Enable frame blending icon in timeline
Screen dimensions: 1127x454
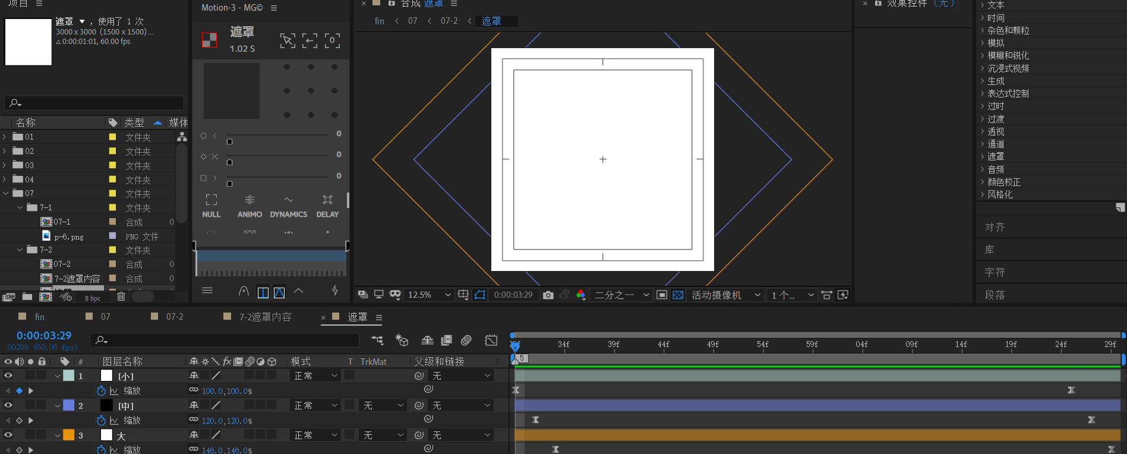click(446, 340)
